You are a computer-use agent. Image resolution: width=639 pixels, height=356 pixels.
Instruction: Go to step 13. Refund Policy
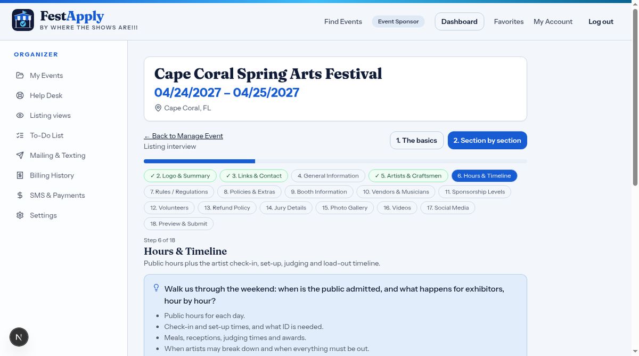(x=227, y=208)
